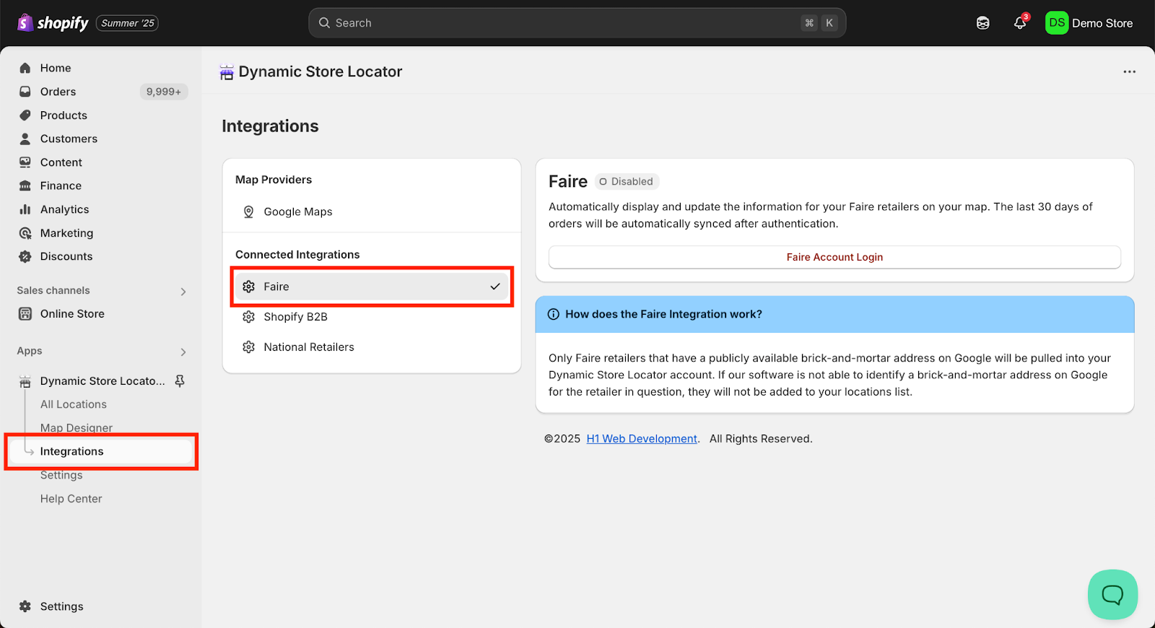This screenshot has height=628, width=1155.
Task: Open the Demo Store account menu
Action: point(1089,23)
